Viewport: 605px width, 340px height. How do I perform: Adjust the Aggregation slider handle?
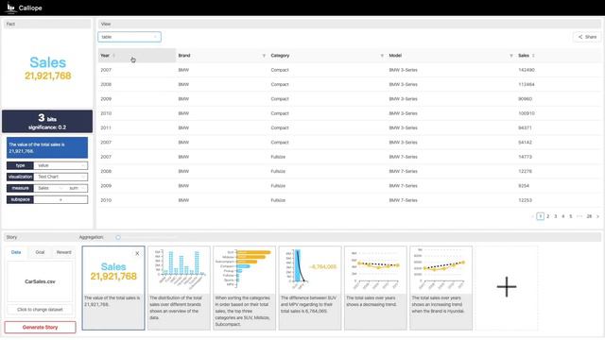pyautogui.click(x=118, y=237)
